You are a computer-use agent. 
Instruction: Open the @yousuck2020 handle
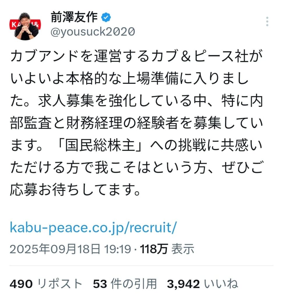pos(93,32)
